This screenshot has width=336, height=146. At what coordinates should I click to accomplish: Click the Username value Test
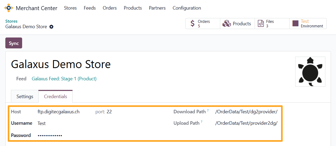[42, 123]
